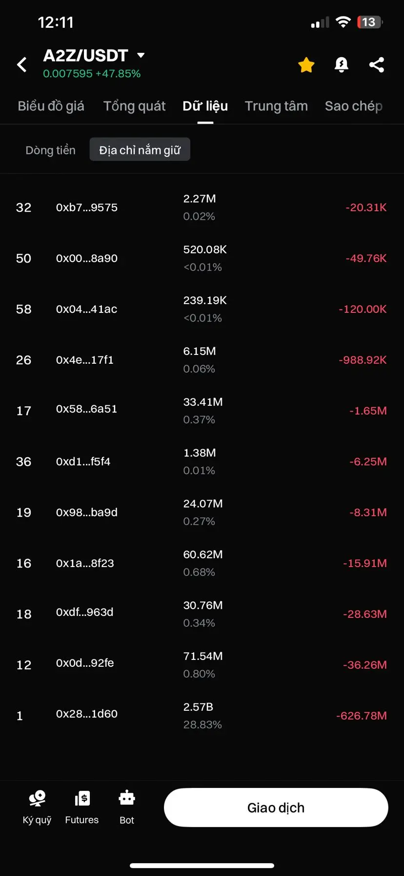Open the Trung tâm tab
This screenshot has width=404, height=876.
click(276, 106)
